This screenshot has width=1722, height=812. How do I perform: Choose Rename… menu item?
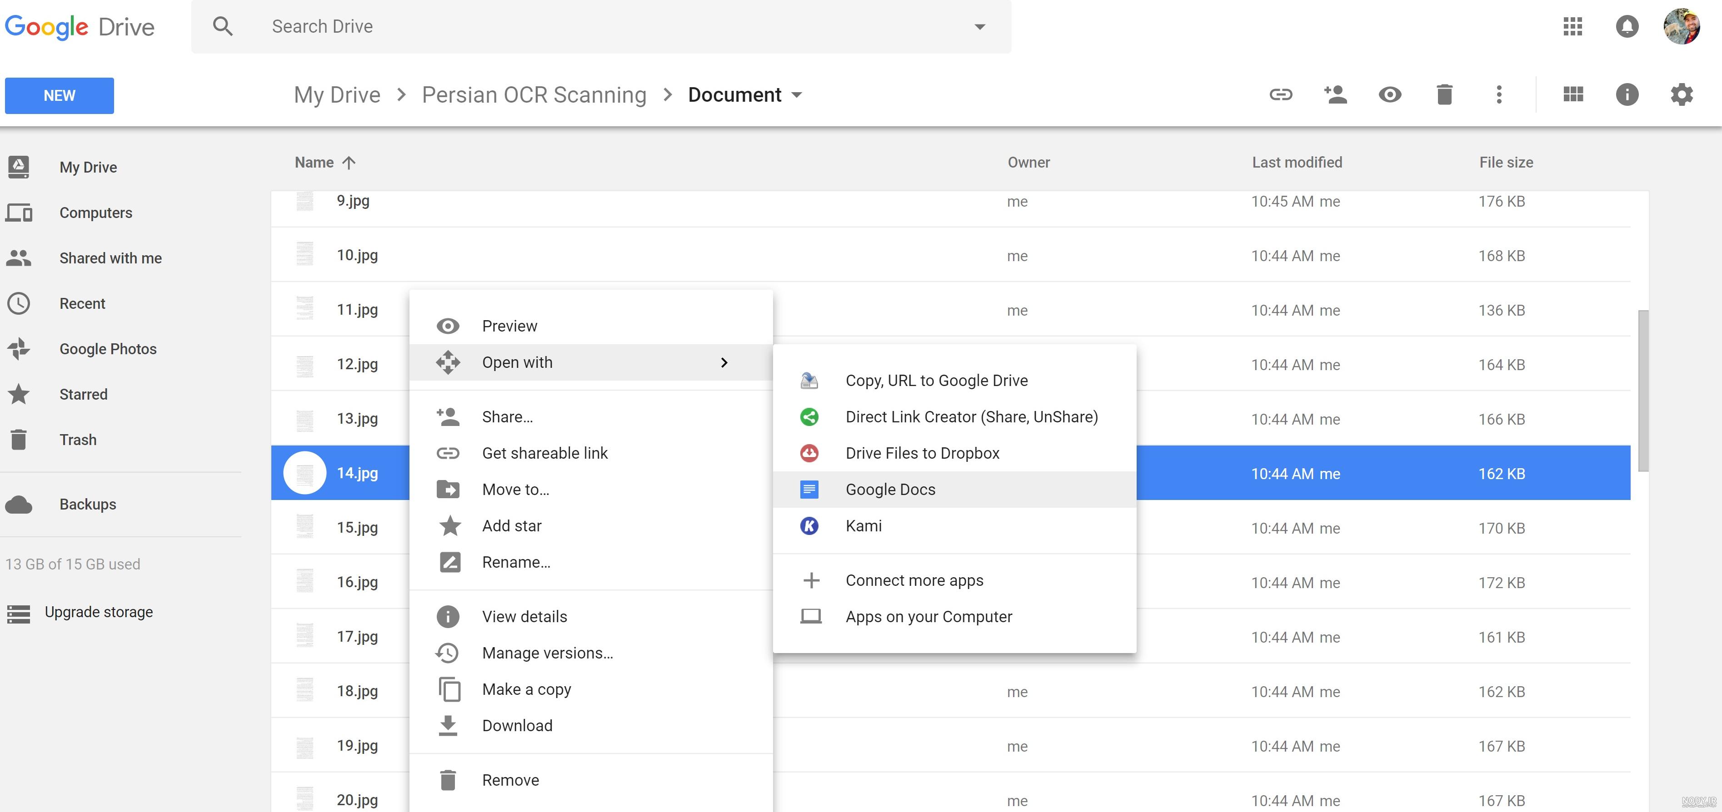[x=591, y=562]
